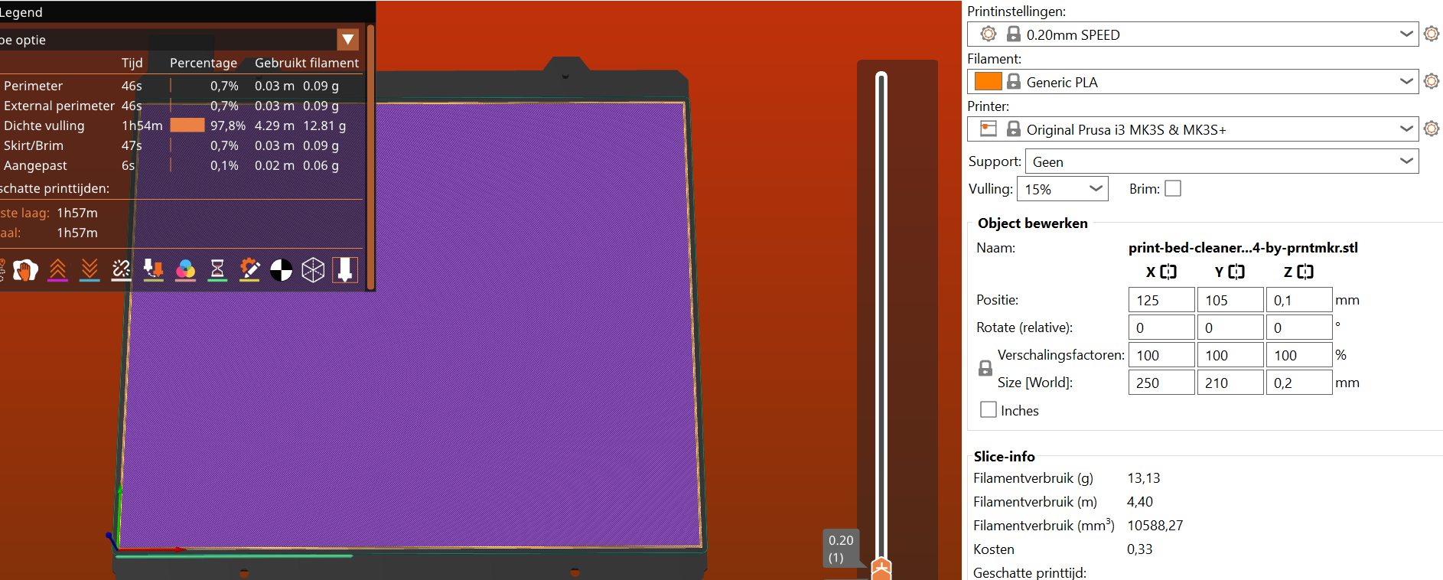Enable the Brim checkbox
Viewport: 1443px width, 580px height.
[1173, 188]
